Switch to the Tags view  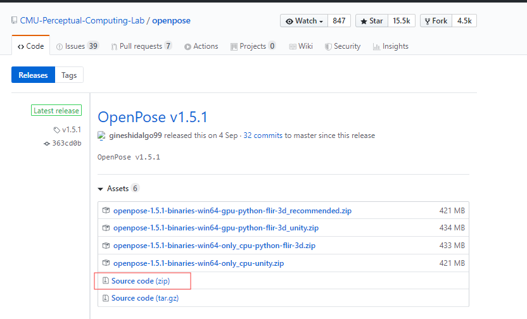(69, 75)
